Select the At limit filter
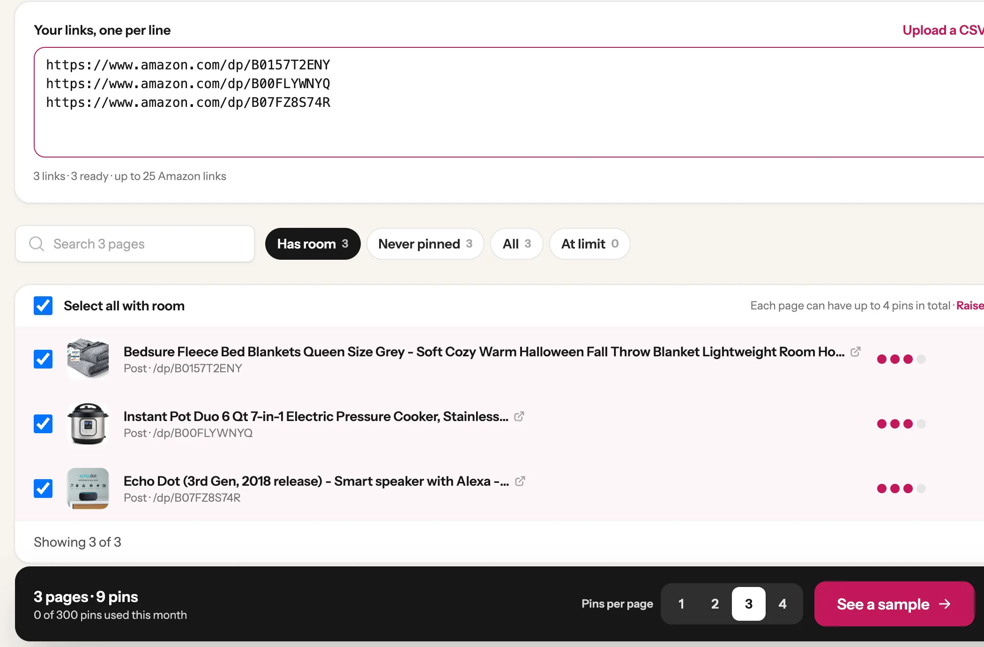Screen dimensions: 984x647 coord(589,244)
